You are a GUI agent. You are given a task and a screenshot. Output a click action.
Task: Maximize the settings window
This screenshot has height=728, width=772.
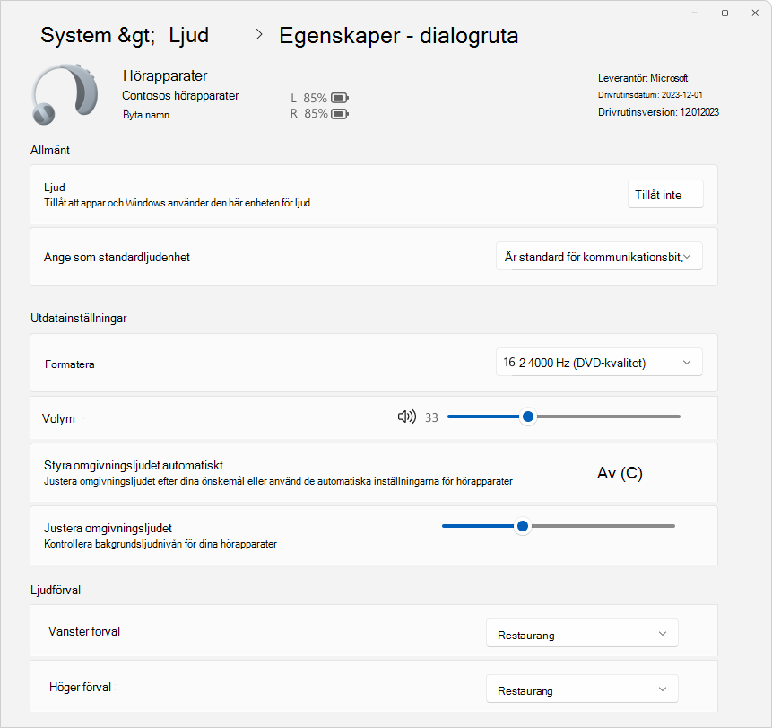724,13
